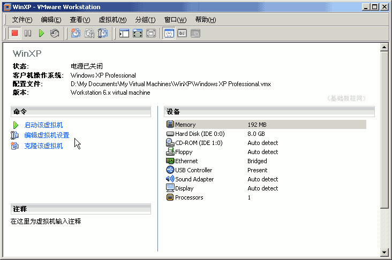Select the Summary view toolbar icon

169,33
